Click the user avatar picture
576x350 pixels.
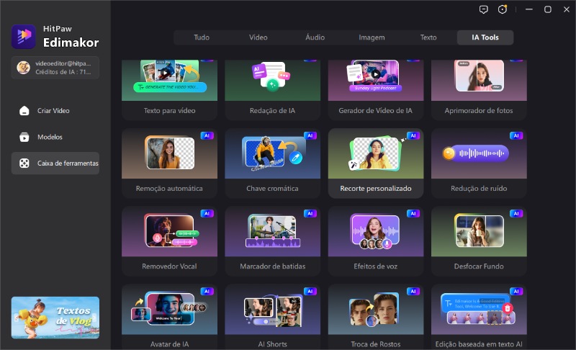(x=23, y=68)
